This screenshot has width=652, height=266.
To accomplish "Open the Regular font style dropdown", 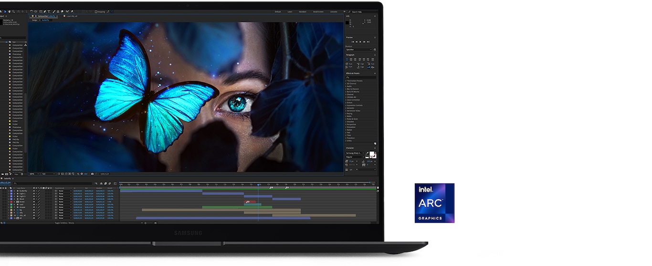I will [x=355, y=157].
